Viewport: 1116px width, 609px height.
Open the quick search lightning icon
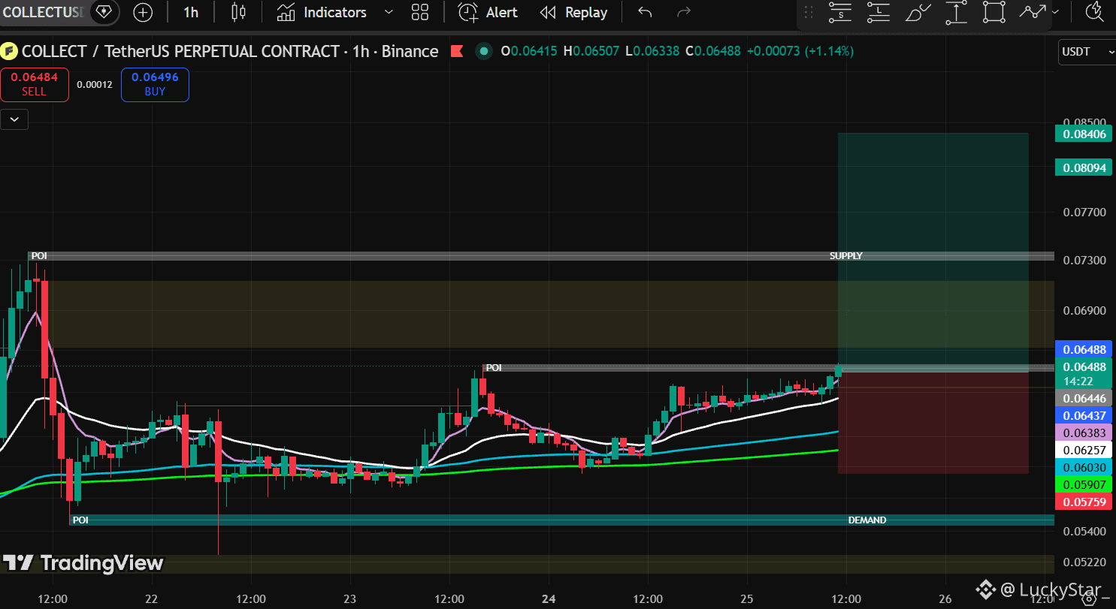1094,12
